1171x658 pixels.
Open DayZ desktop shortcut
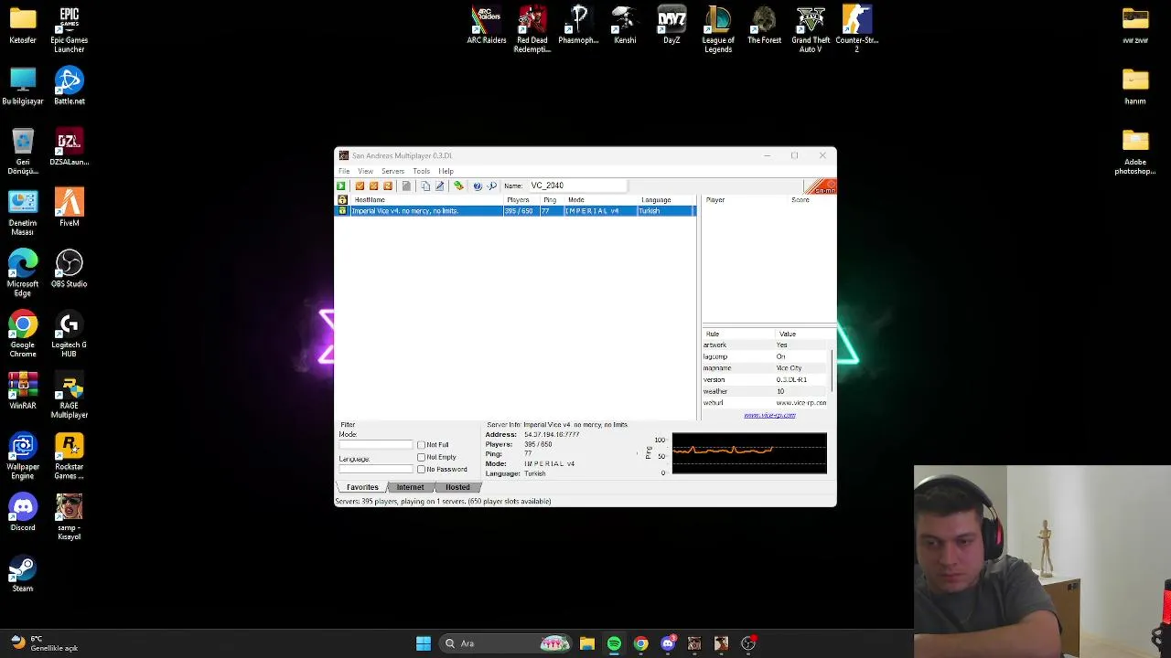click(671, 27)
